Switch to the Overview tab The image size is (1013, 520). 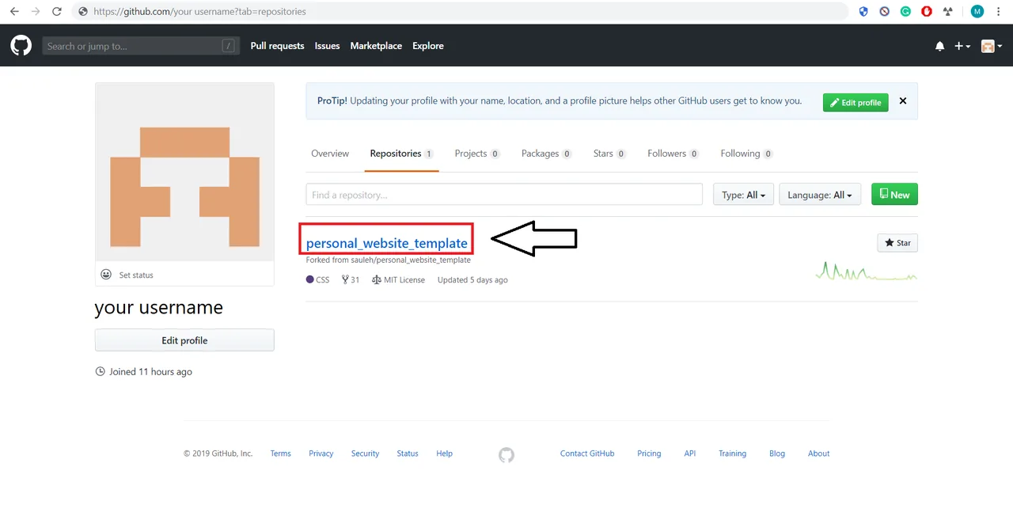click(330, 154)
